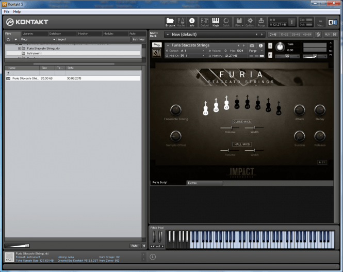Viewport: 343px width, 272px height.
Task: Switch to the Database tab
Action: (62, 34)
